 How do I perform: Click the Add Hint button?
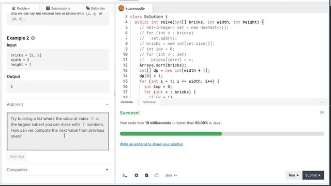[x=17, y=157]
